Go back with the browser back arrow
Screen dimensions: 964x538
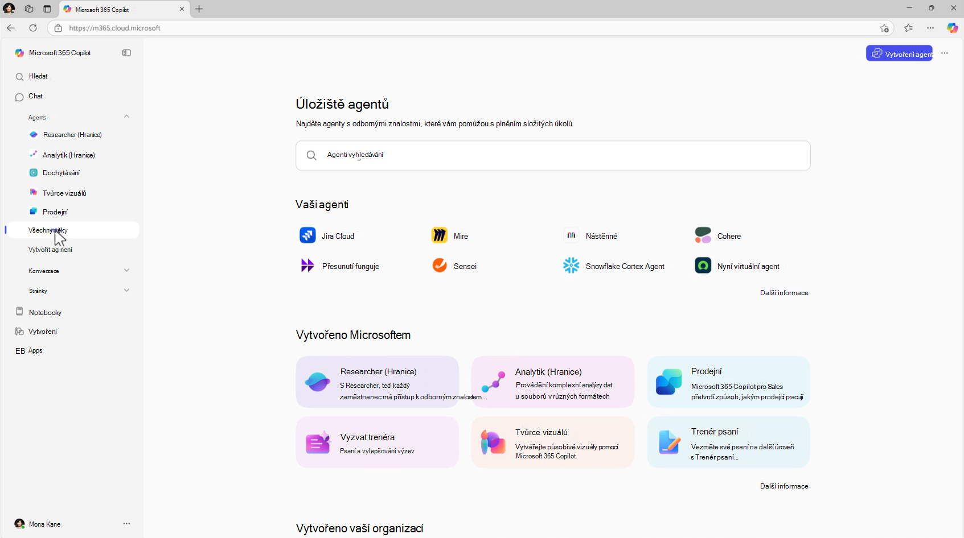point(11,28)
